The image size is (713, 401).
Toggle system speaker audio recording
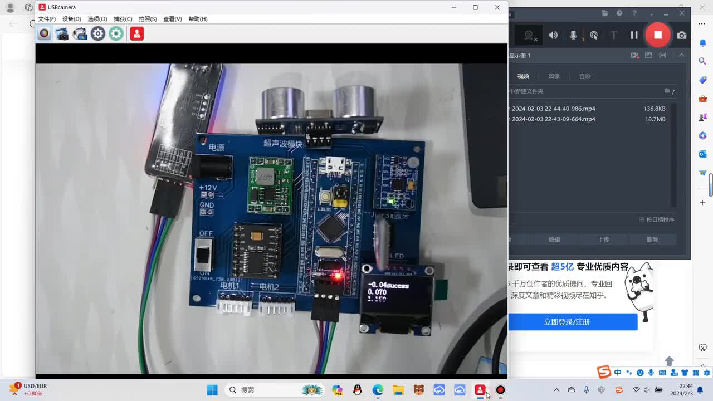click(553, 35)
